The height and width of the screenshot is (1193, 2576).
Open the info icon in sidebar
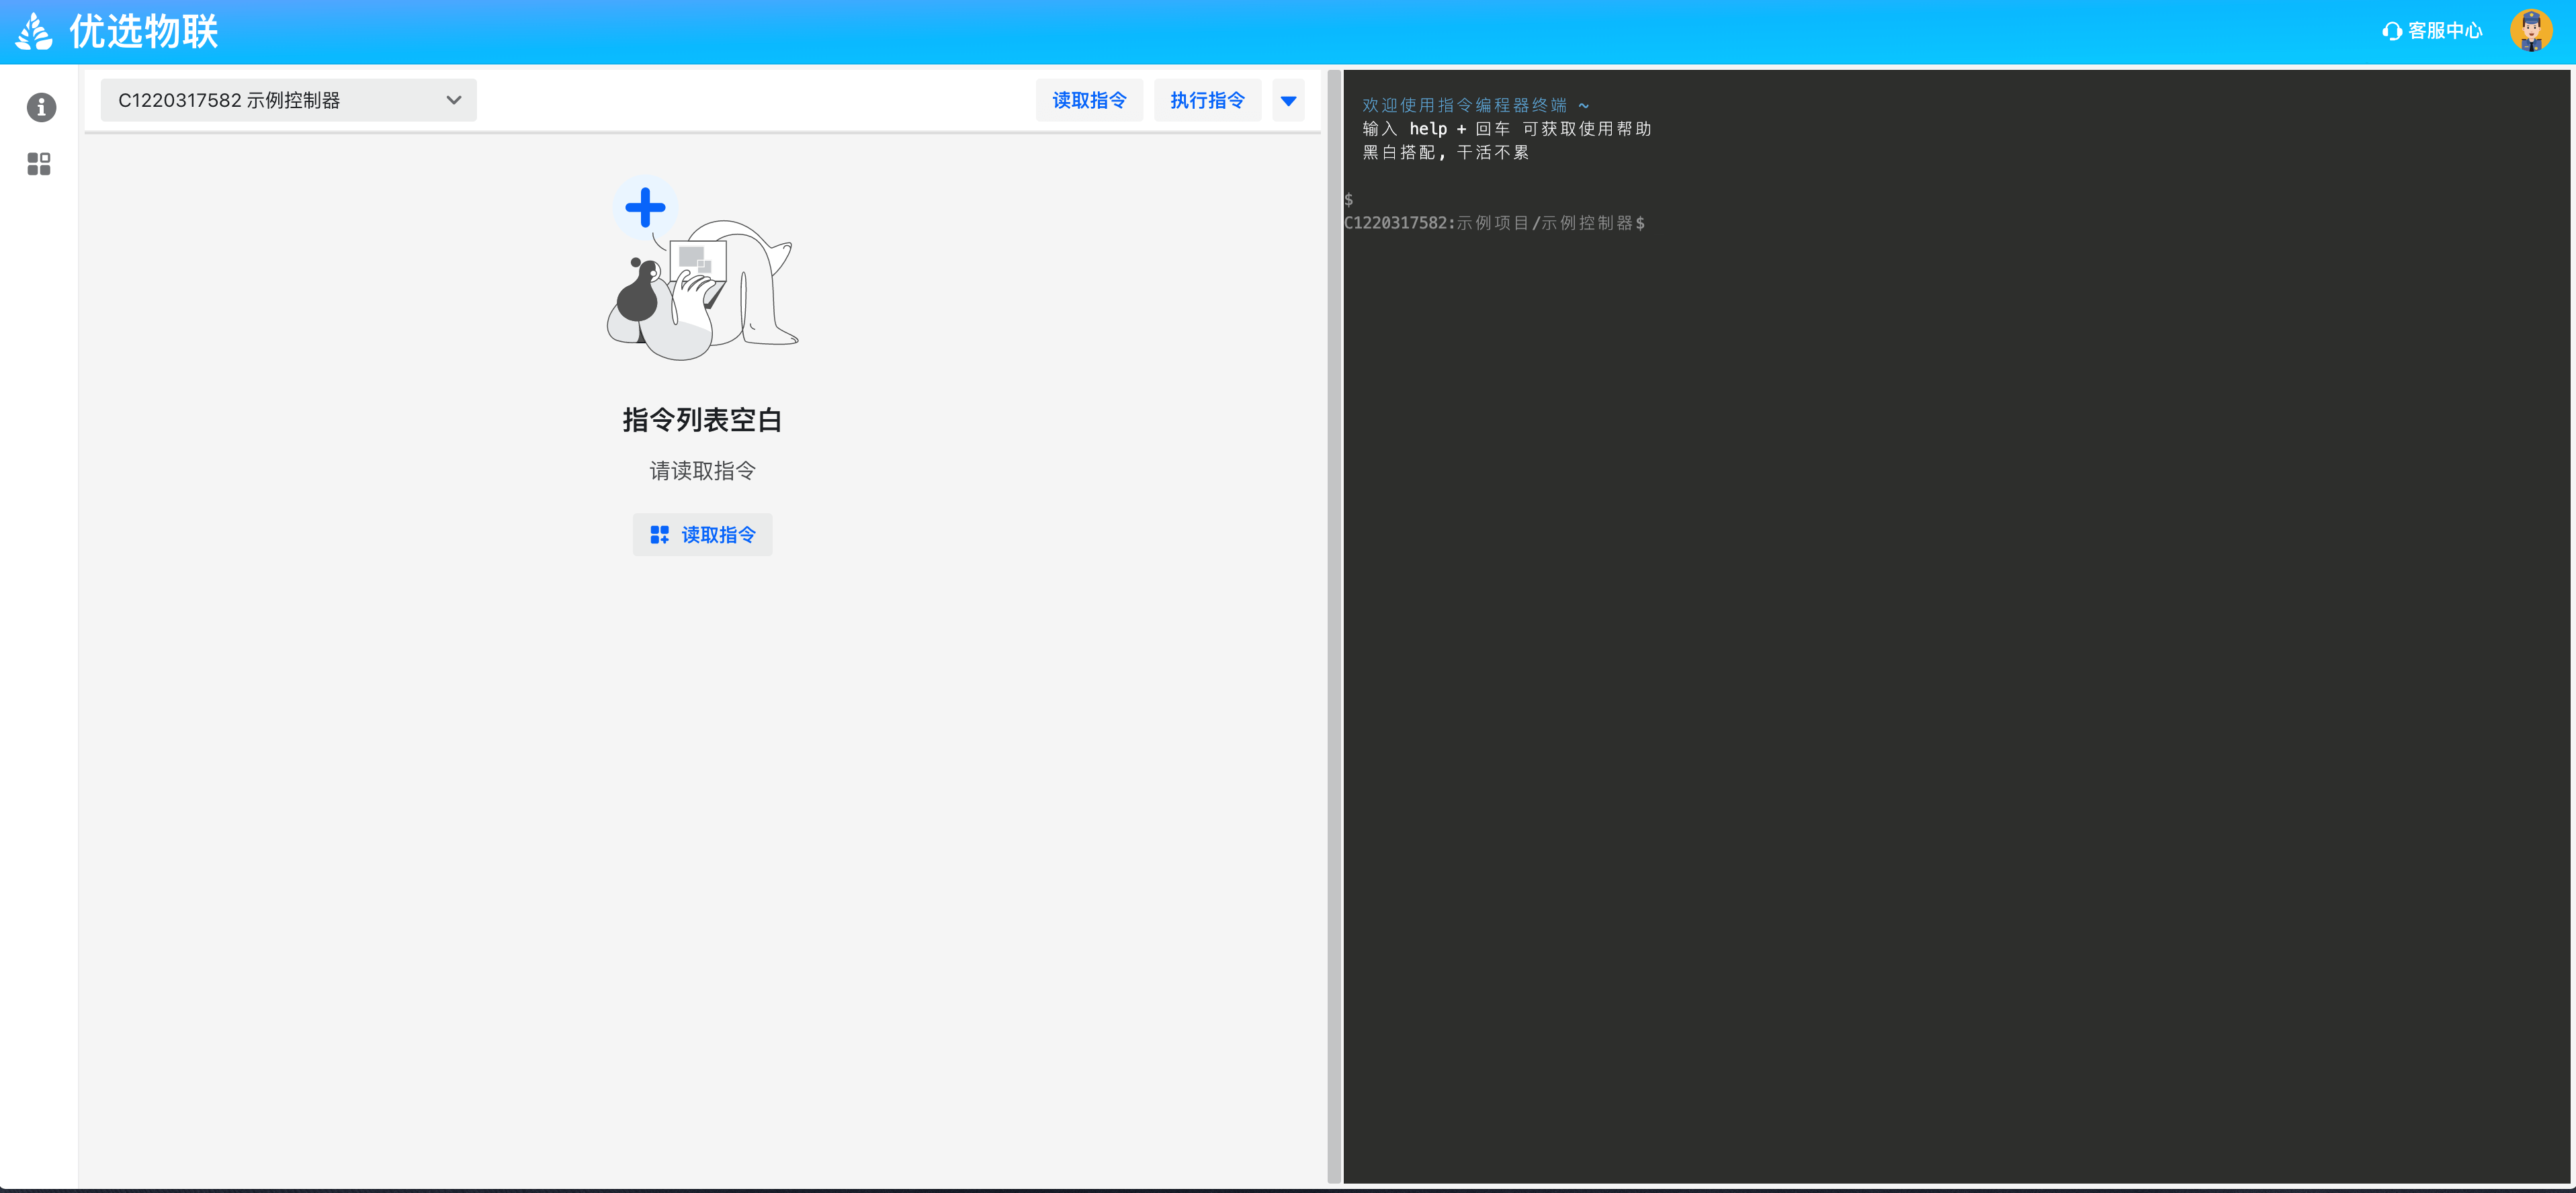[x=41, y=107]
